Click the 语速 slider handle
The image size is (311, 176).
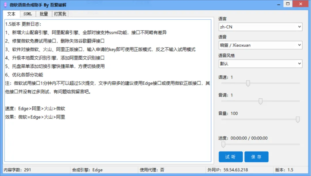248,83
